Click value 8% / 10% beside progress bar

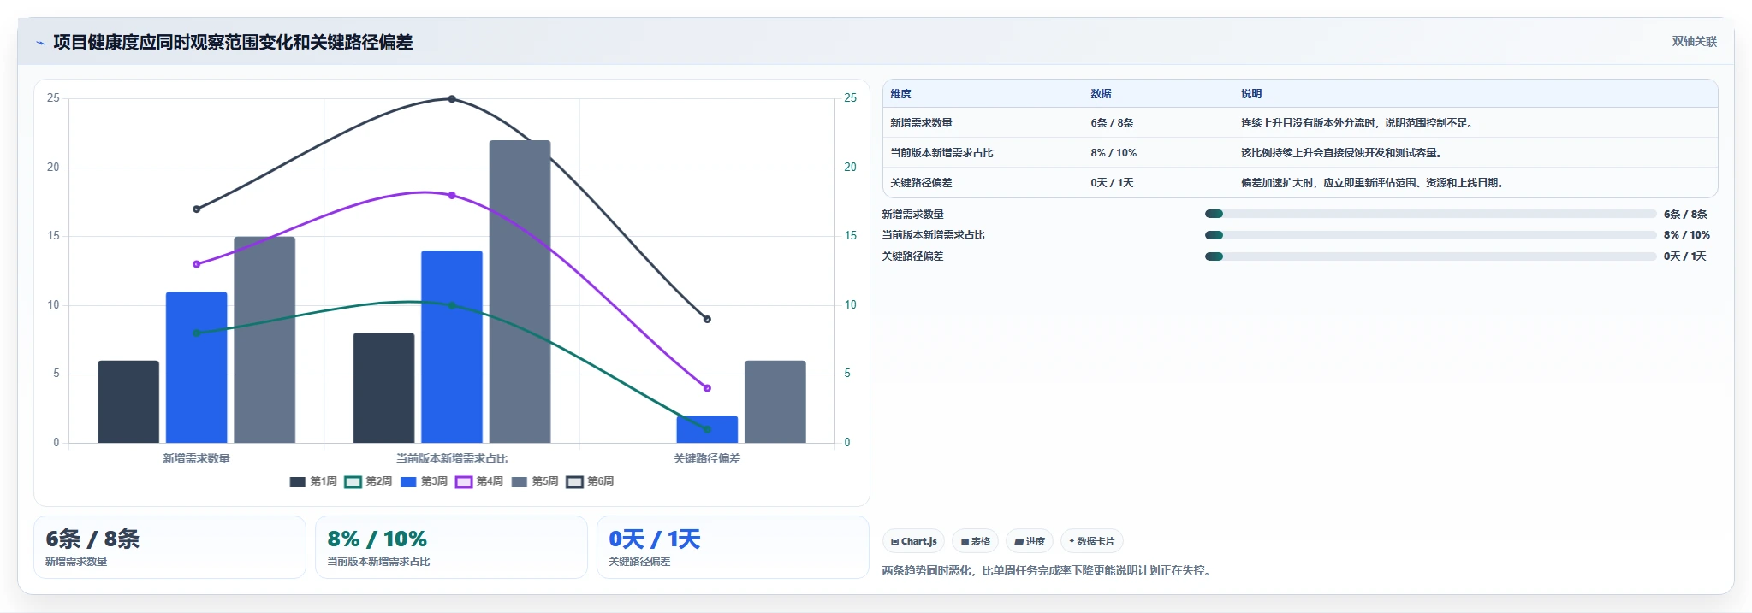(1687, 235)
